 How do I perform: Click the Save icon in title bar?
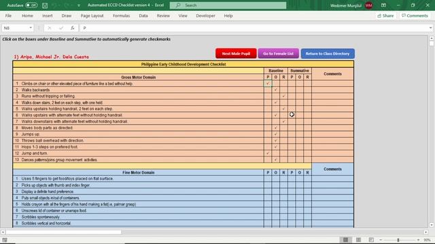45,5
